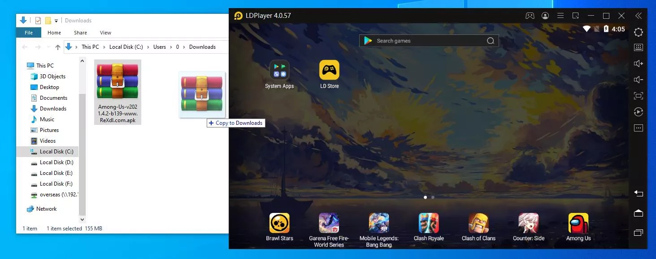Open Mobile Legends: Bang Bang app
The height and width of the screenshot is (259, 656).
379,223
